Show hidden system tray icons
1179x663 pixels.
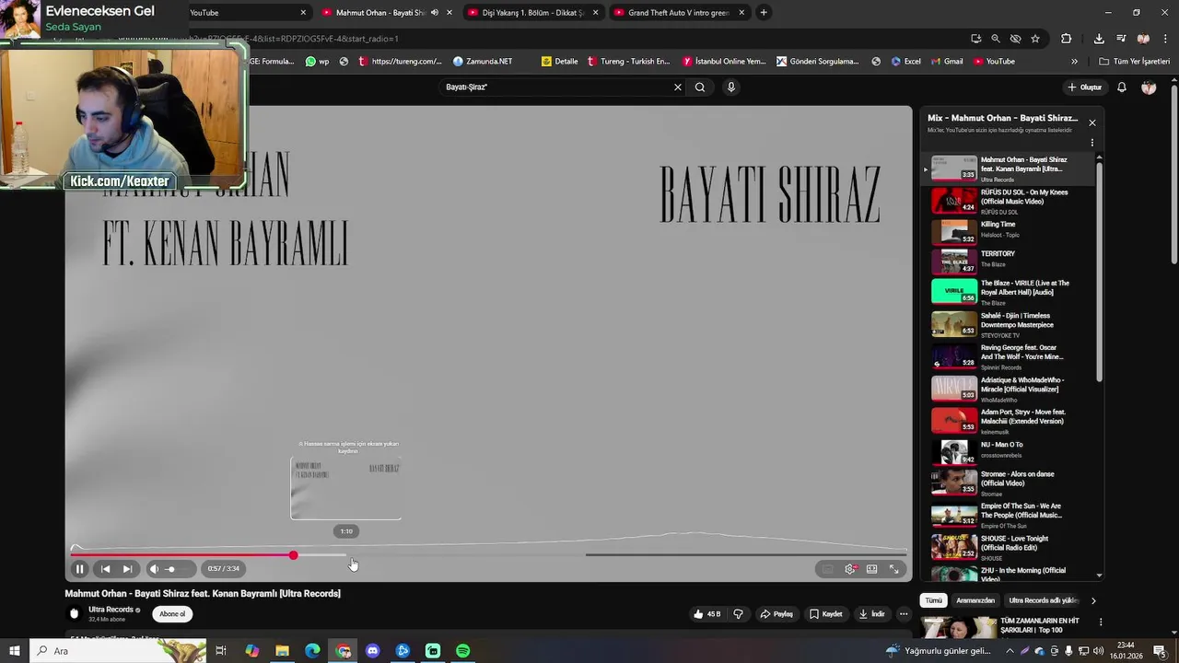1008,651
